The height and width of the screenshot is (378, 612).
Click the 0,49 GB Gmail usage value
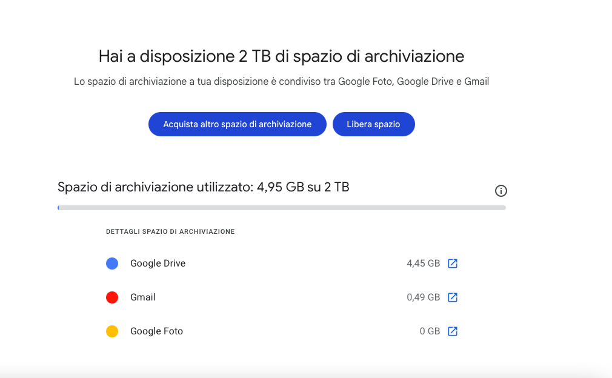click(x=423, y=297)
